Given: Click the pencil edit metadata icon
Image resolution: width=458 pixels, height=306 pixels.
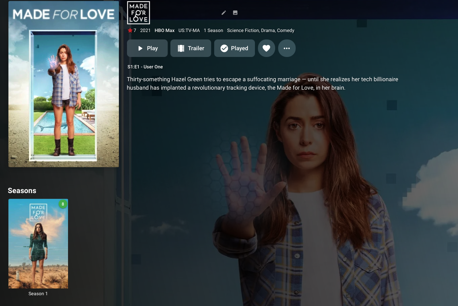Looking at the screenshot, I should coord(224,13).
